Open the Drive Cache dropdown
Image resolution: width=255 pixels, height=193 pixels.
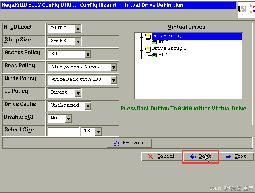pyautogui.click(x=69, y=106)
